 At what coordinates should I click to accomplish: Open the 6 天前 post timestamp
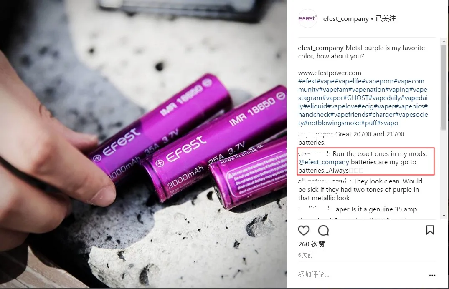pyautogui.click(x=305, y=255)
